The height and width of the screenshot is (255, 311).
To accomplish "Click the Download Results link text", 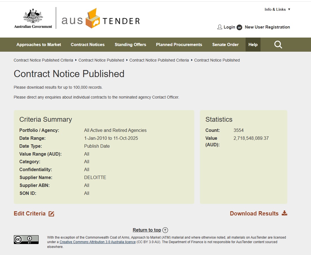I will [x=254, y=213].
